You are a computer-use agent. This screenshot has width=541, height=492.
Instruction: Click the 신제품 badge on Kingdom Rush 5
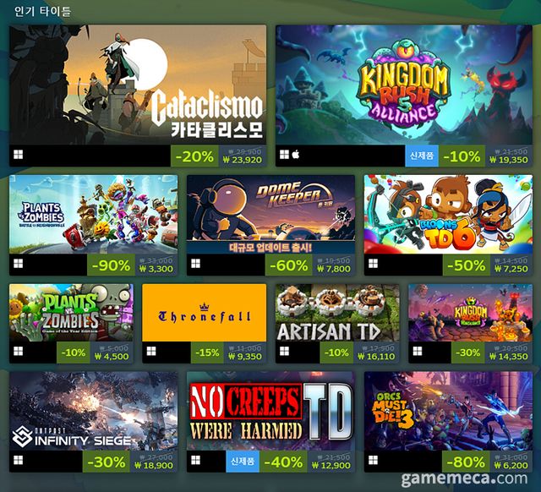point(422,156)
